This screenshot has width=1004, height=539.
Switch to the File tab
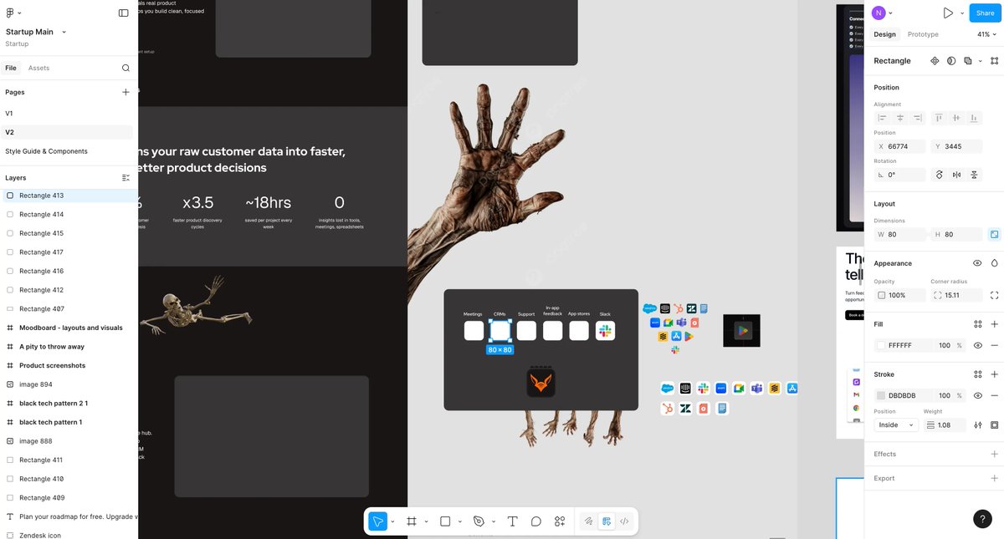coord(11,68)
